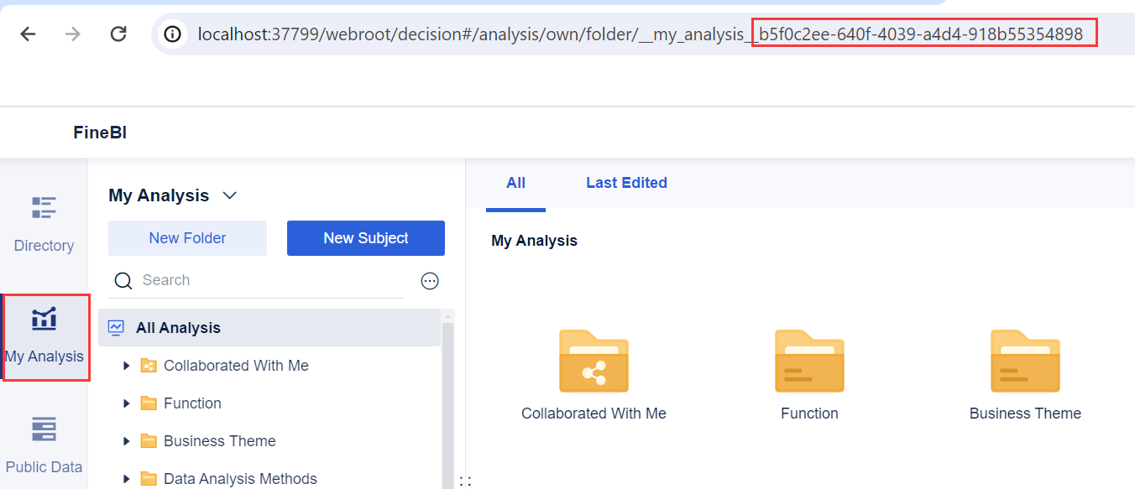Select Collaborated With Me tree label
The width and height of the screenshot is (1135, 489).
[236, 366]
